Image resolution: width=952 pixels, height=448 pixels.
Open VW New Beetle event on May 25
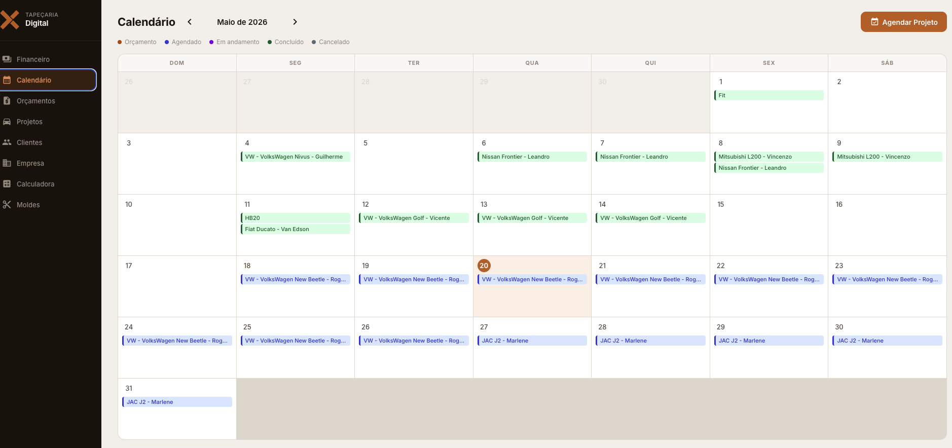[295, 341]
